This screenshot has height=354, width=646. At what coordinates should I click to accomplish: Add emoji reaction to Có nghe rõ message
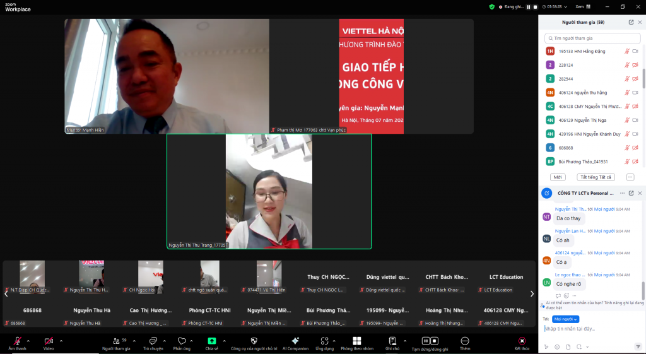click(x=567, y=295)
